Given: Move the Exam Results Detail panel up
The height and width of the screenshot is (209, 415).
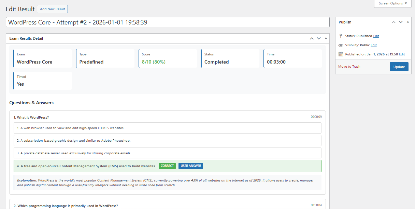Looking at the screenshot, I should point(312,38).
